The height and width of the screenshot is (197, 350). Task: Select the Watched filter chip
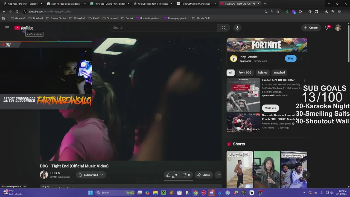279,73
